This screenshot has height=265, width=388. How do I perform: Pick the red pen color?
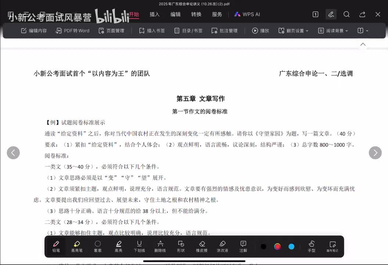(277, 246)
